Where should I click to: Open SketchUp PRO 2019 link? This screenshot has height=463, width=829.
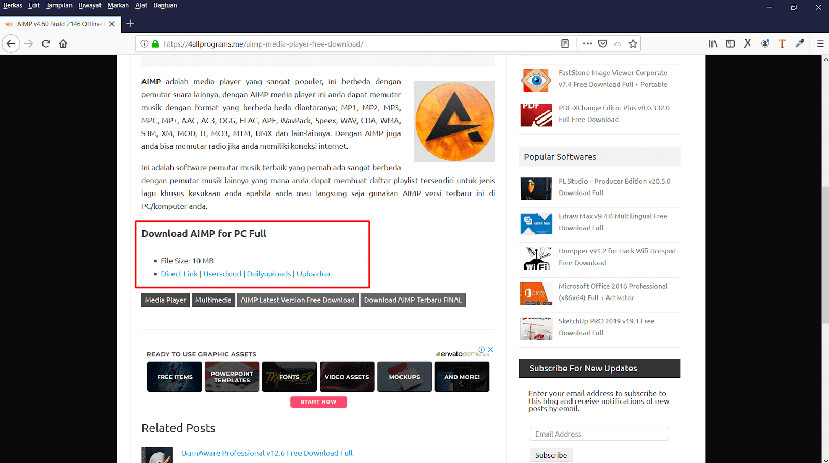point(606,327)
